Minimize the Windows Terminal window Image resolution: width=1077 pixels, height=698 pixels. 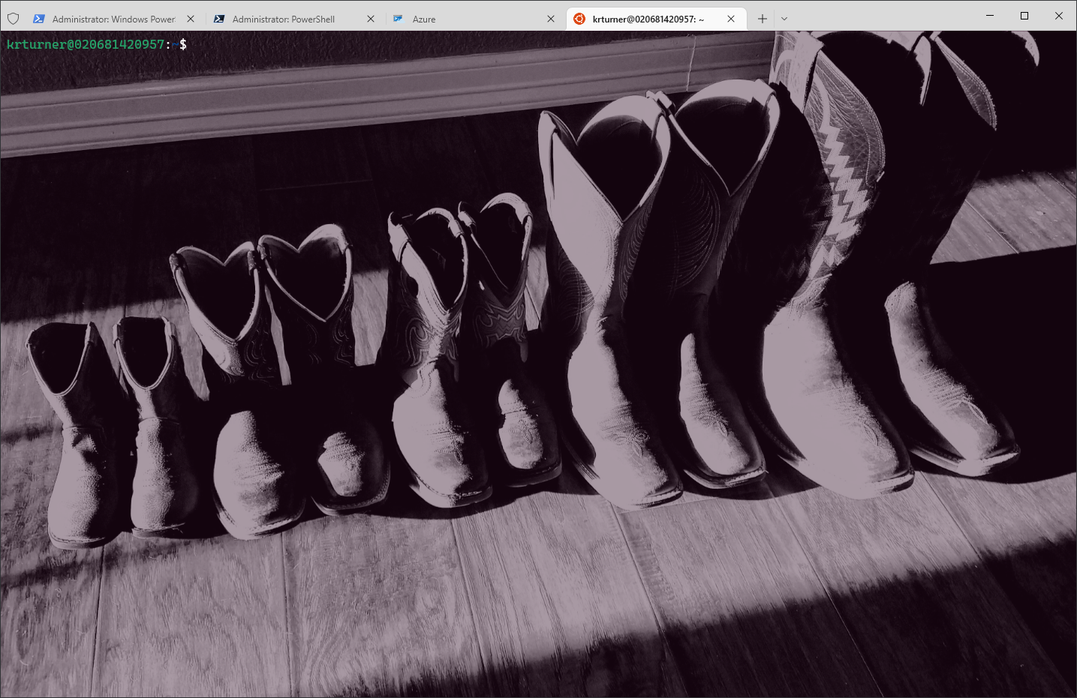[x=990, y=16]
